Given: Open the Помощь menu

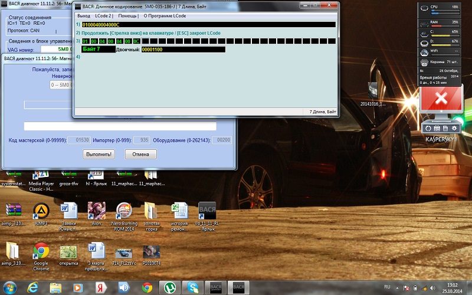Looking at the screenshot, I should coord(127,16).
